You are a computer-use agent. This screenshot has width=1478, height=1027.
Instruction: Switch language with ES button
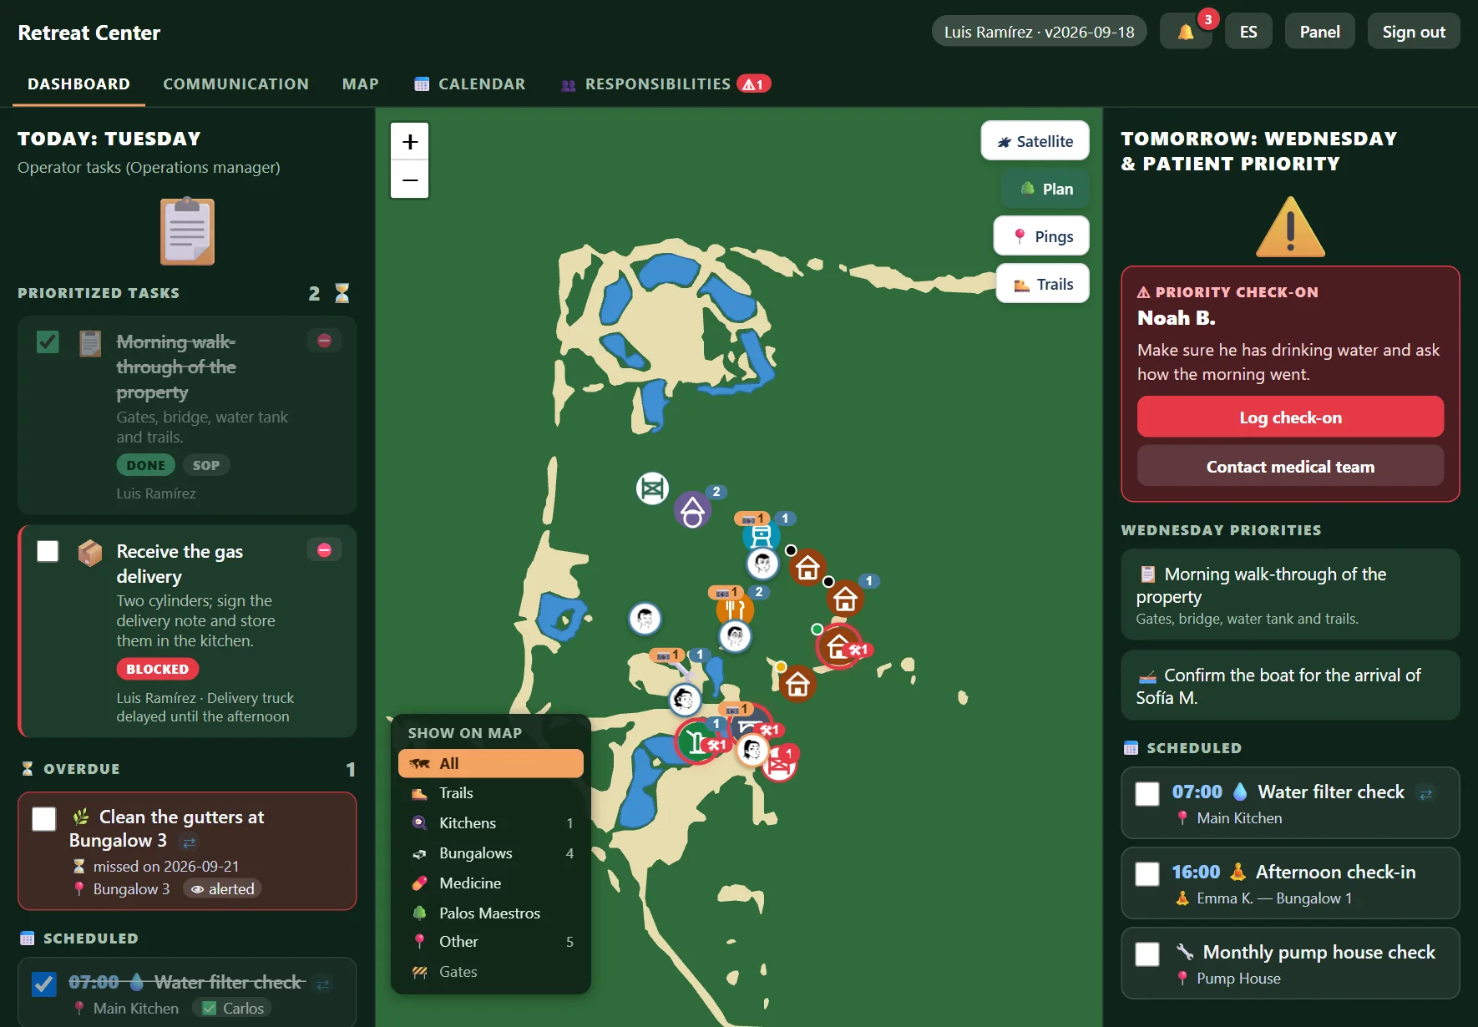point(1248,32)
